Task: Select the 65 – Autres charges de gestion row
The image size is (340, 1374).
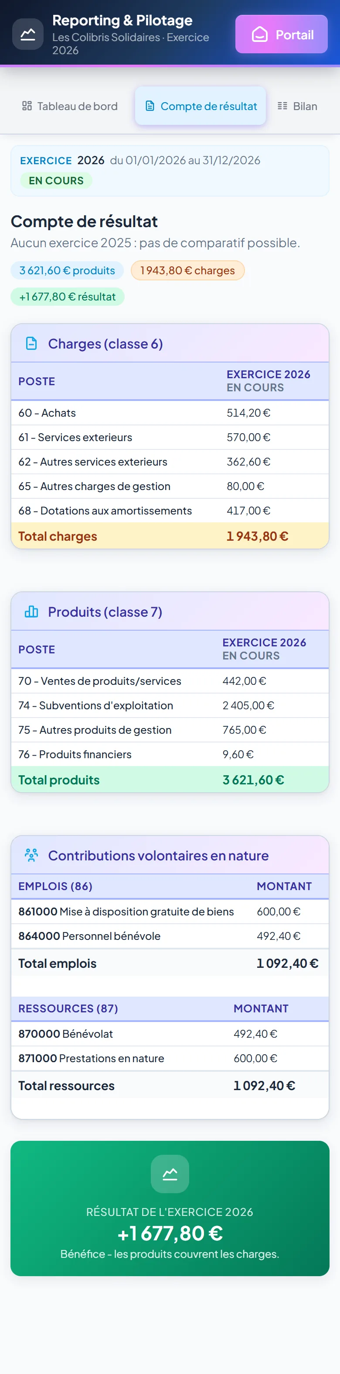Action: [x=170, y=487]
